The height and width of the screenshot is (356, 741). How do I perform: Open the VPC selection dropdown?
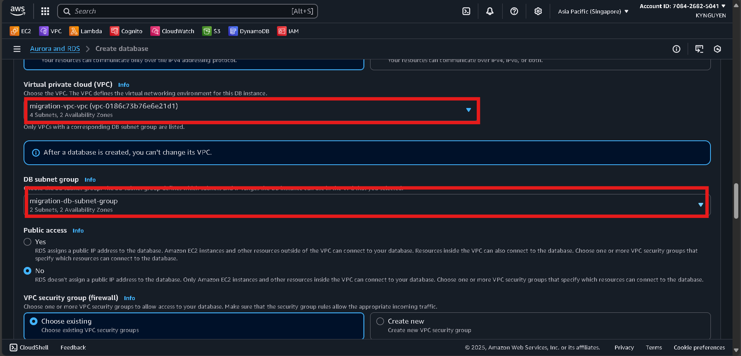pos(468,110)
